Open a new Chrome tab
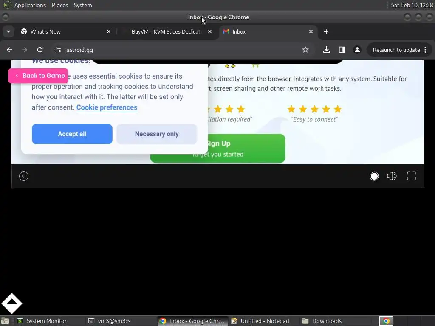The width and height of the screenshot is (435, 326). [x=326, y=31]
